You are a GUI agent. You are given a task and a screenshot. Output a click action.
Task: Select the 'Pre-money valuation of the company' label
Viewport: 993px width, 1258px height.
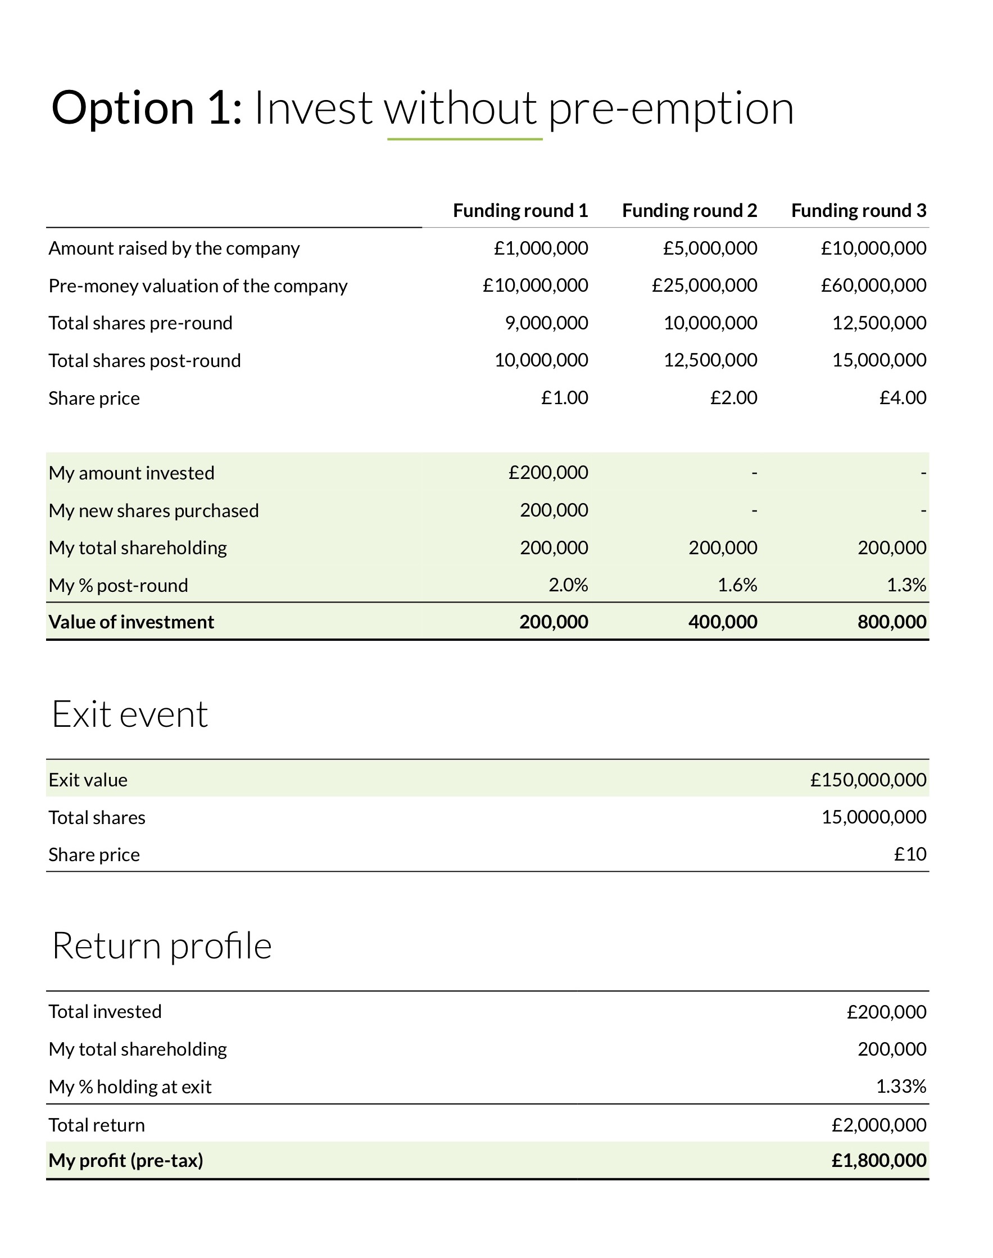198,286
